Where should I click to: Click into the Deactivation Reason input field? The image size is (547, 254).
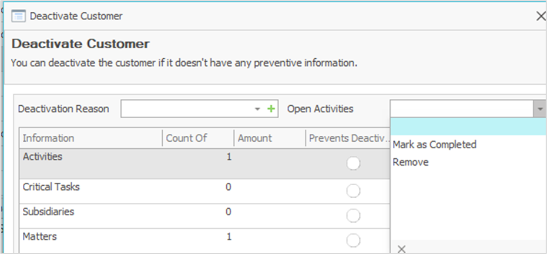pos(186,109)
